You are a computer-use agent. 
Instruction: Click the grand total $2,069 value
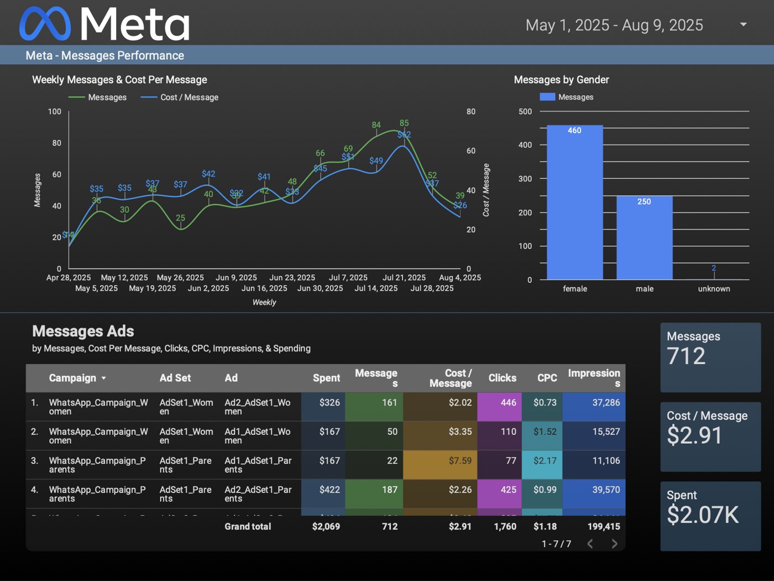[x=326, y=527]
